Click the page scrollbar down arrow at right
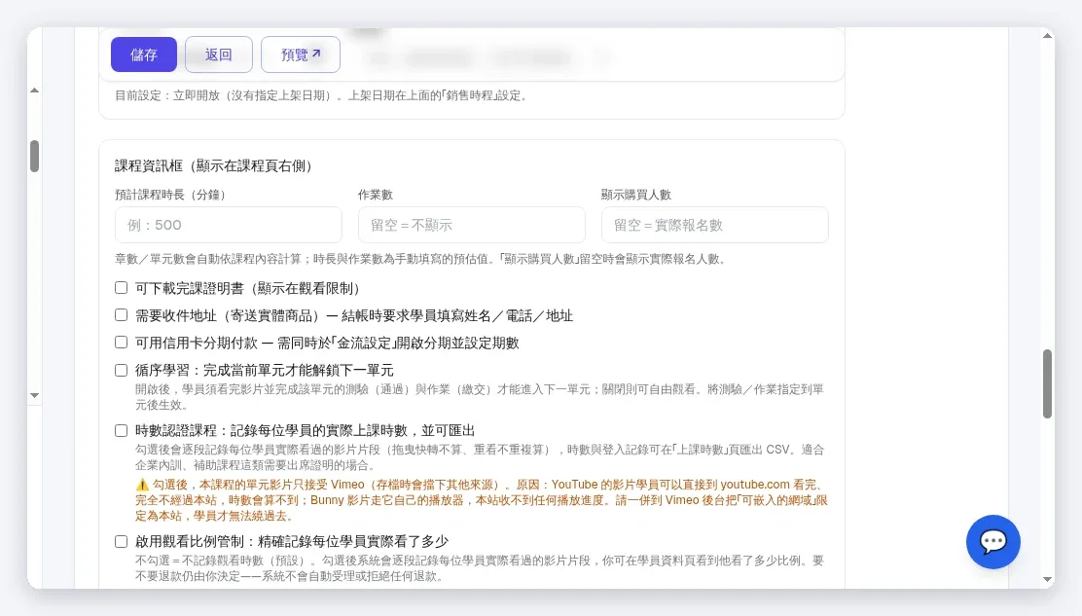The height and width of the screenshot is (616, 1082). 1048,579
